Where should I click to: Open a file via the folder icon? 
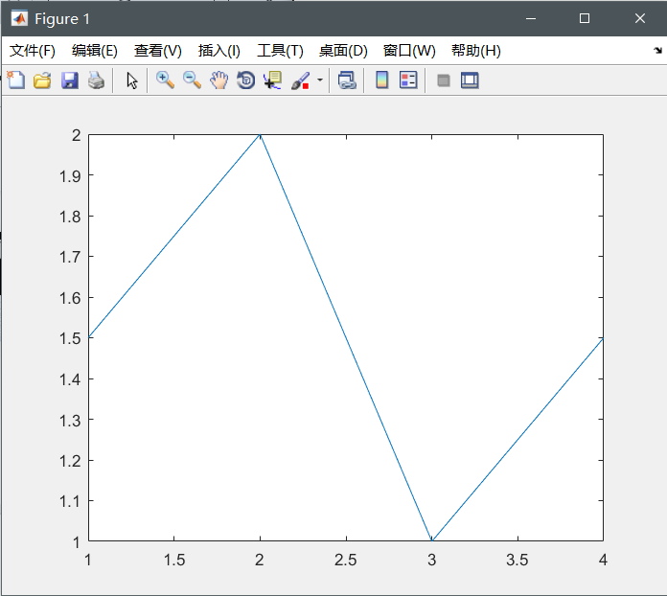pyautogui.click(x=42, y=80)
